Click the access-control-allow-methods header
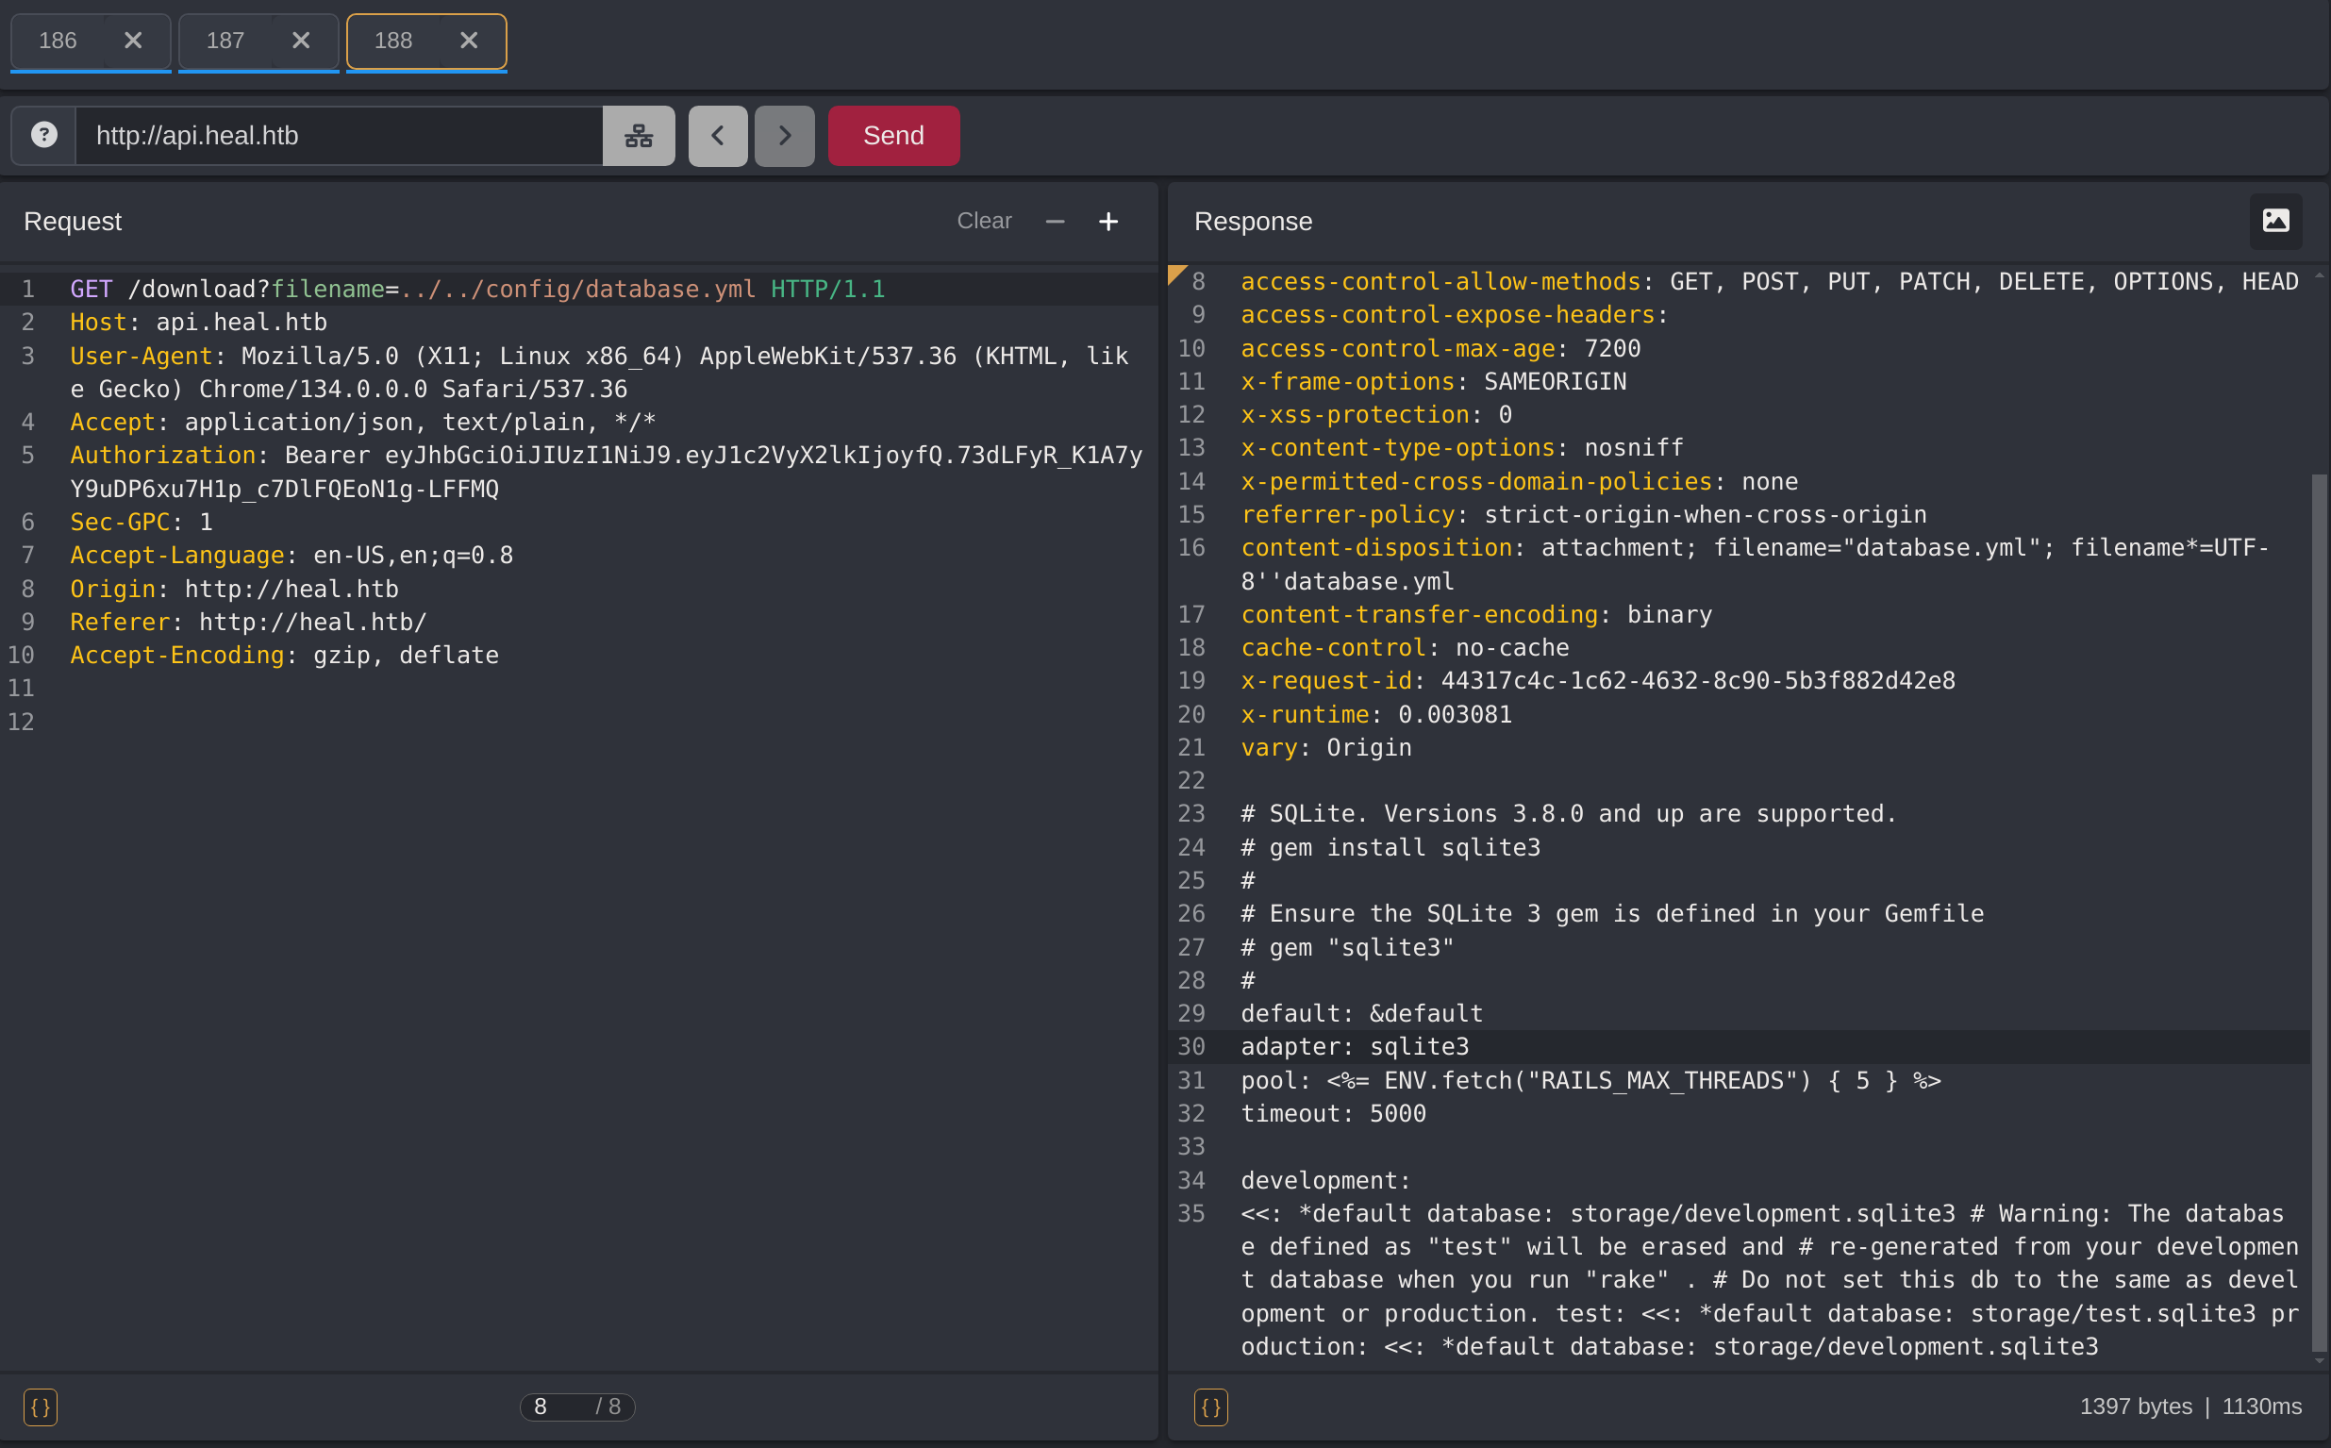Viewport: 2331px width, 1448px height. [x=1770, y=281]
